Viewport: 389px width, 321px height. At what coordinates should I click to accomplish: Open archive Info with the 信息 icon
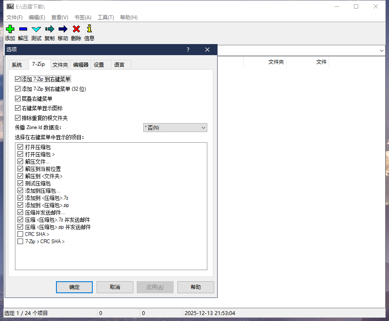click(x=88, y=29)
